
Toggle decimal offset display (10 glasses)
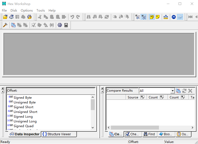coord(137,17)
